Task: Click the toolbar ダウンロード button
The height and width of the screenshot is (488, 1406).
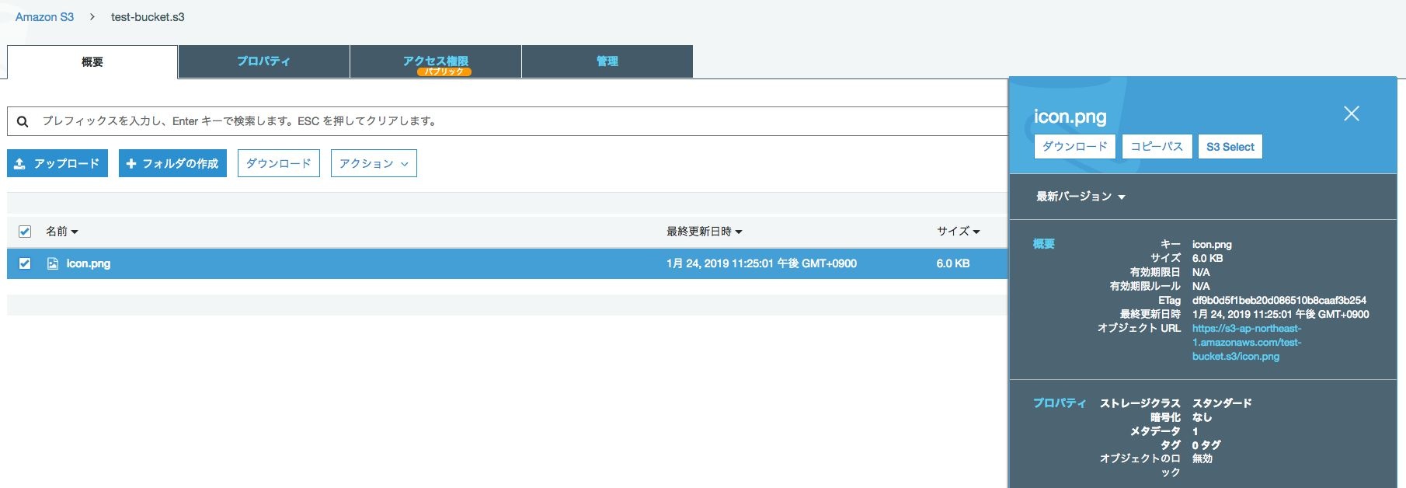Action: pyautogui.click(x=279, y=163)
